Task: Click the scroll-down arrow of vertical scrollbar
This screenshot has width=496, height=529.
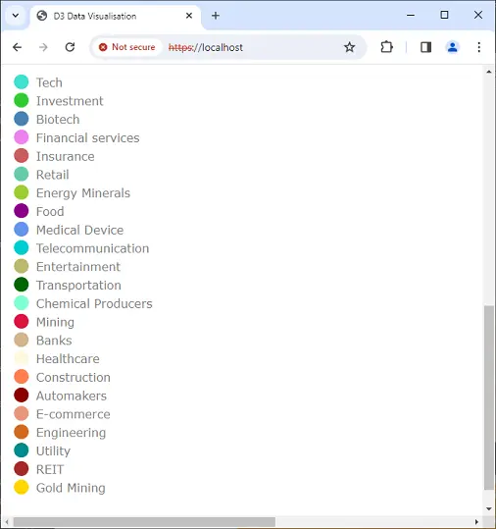Action: click(489, 508)
